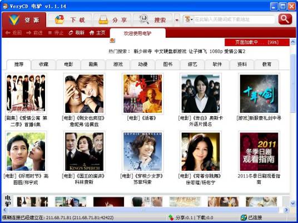Click the horizontal scrollbar right arrow
Image resolution: width=298 pixels, height=223 pixels.
[x=286, y=210]
